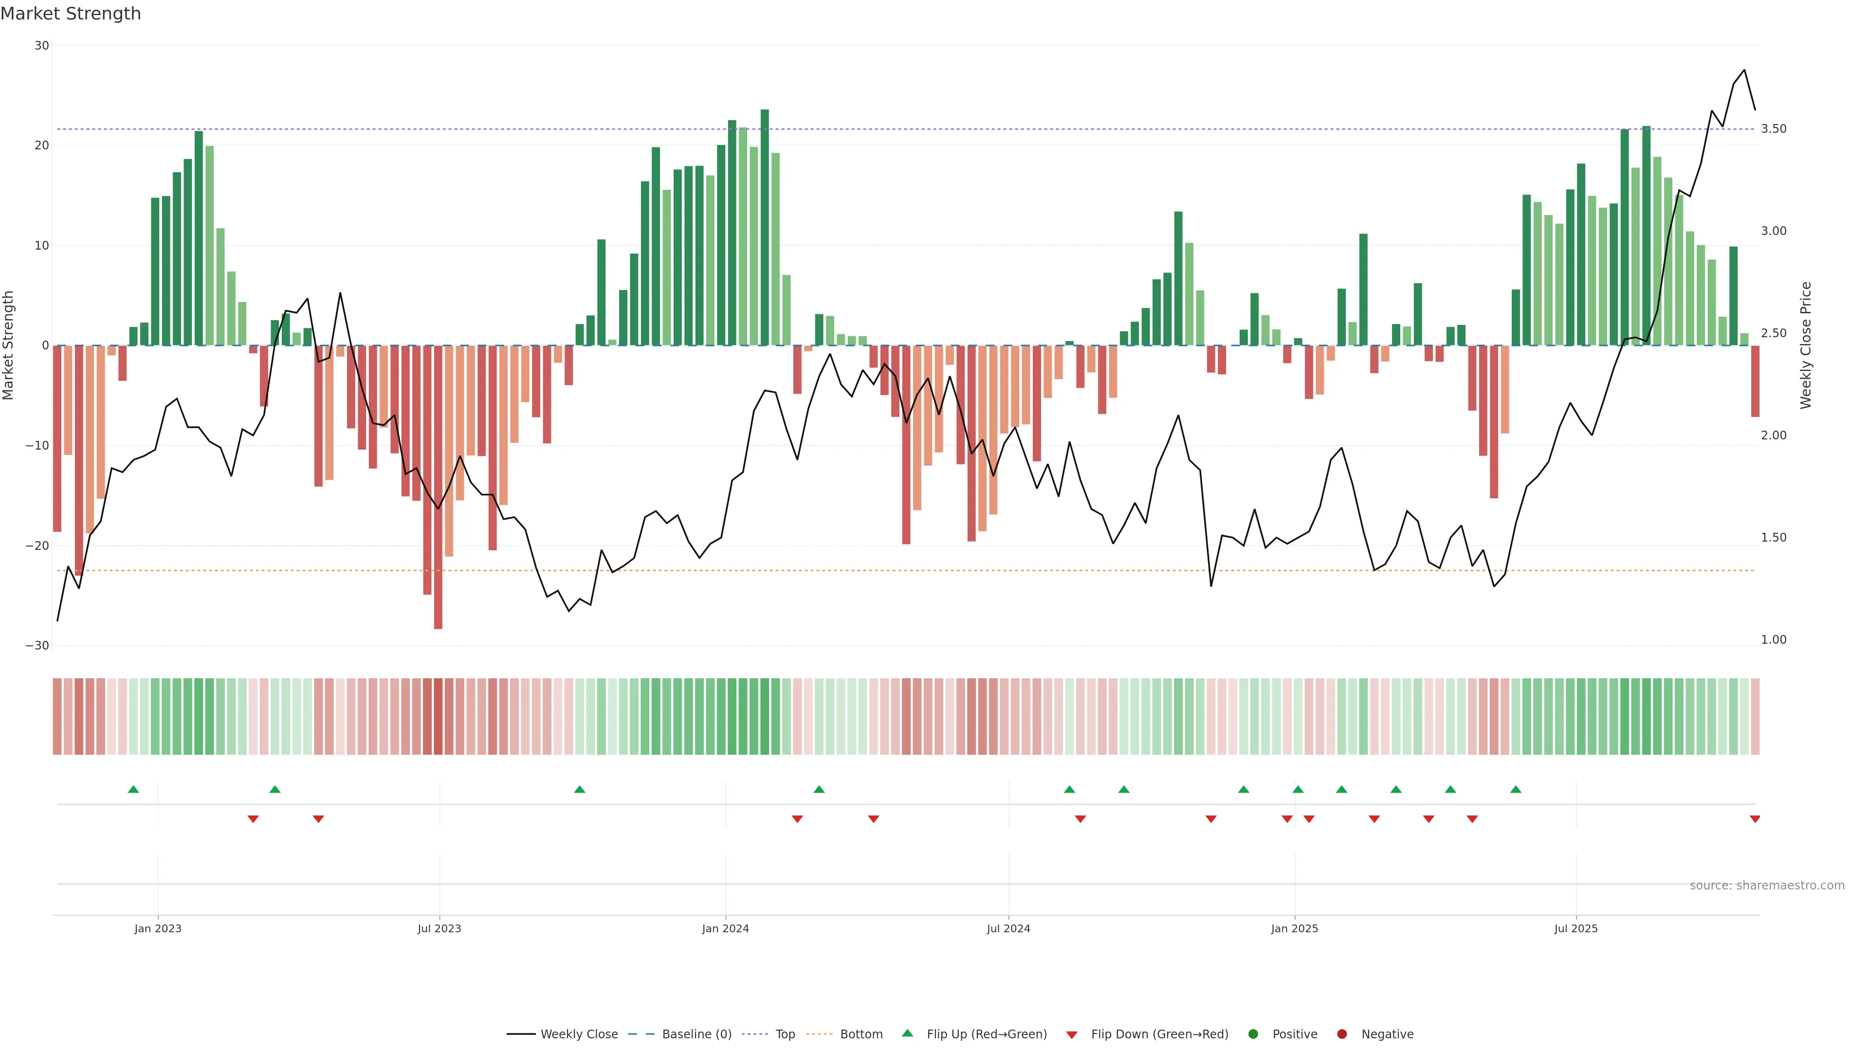Click the last red flip-down marker

(x=1754, y=819)
